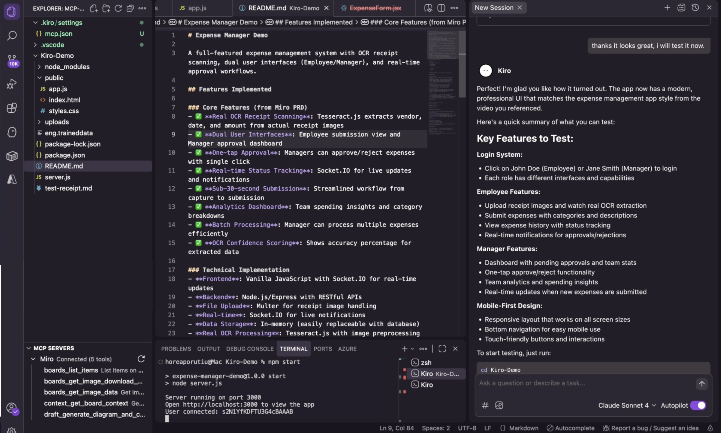Click the Kiro ghost icon in sidebar

pos(12,132)
